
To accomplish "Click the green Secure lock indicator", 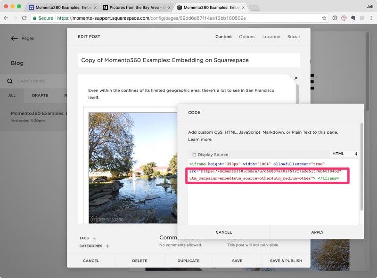I will point(43,18).
